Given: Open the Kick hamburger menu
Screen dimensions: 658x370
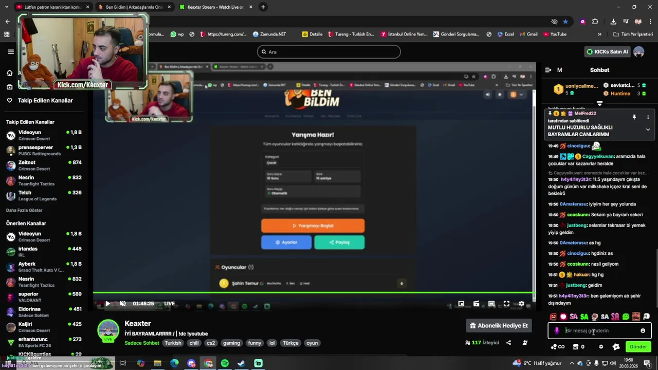Looking at the screenshot, I should [11, 51].
